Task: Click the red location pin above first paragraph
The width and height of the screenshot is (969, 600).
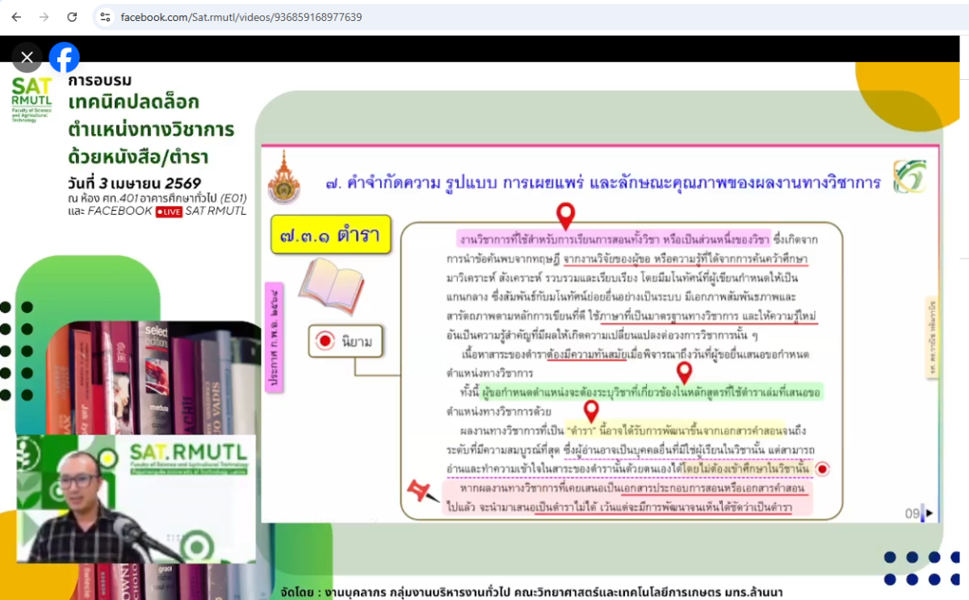Action: click(566, 215)
